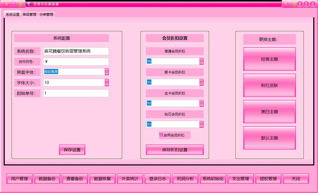Viewport: 318px width, 193px height.
Task: View the 登录日志 login log
Action: 157,179
